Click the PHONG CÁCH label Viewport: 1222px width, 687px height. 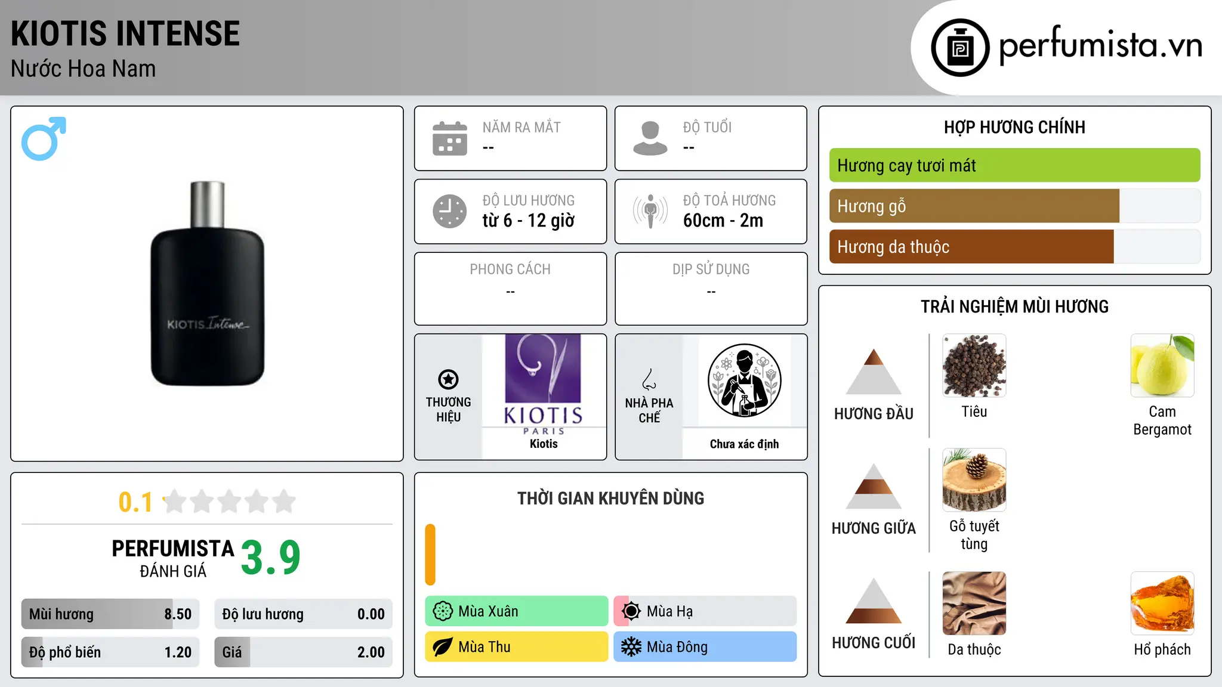pos(510,270)
